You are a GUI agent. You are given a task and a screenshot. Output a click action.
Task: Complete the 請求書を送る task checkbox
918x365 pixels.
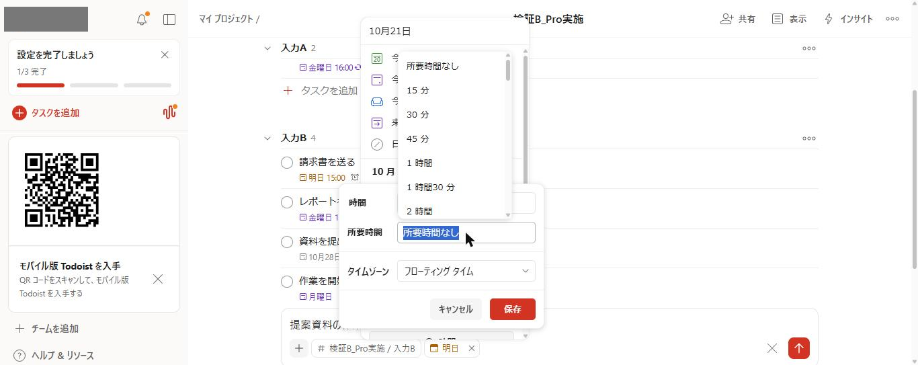pos(287,162)
